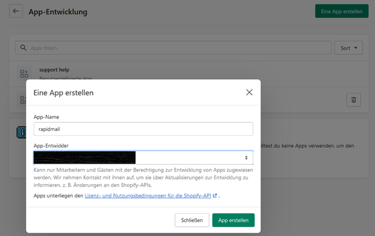Image resolution: width=375 pixels, height=236 pixels.
Task: Click the App-Name label
Action: (x=46, y=117)
